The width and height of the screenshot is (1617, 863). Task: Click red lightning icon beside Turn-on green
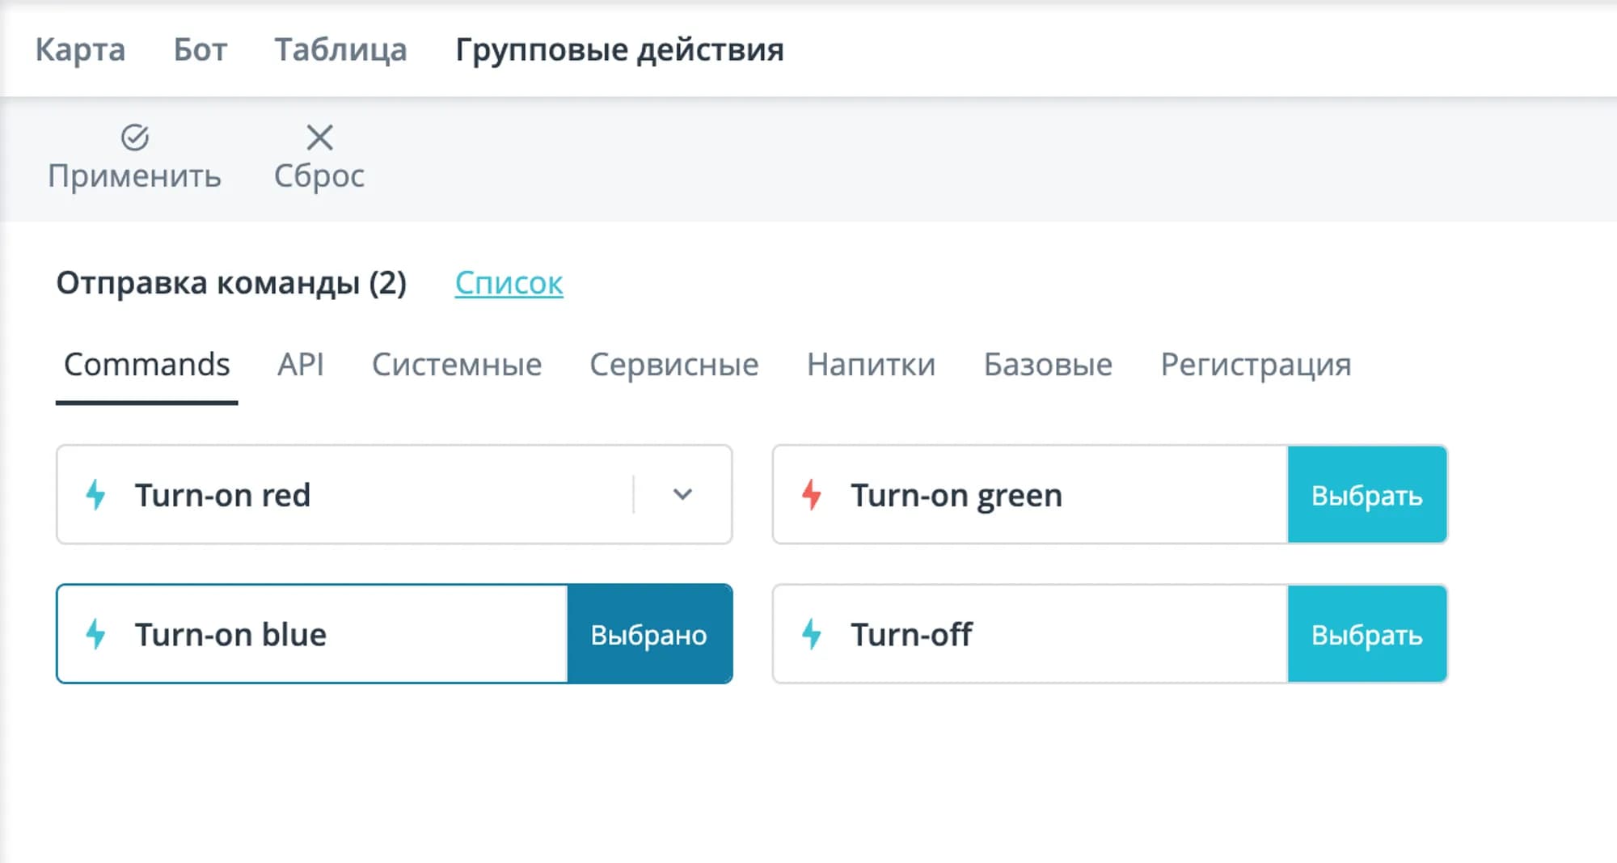(812, 495)
